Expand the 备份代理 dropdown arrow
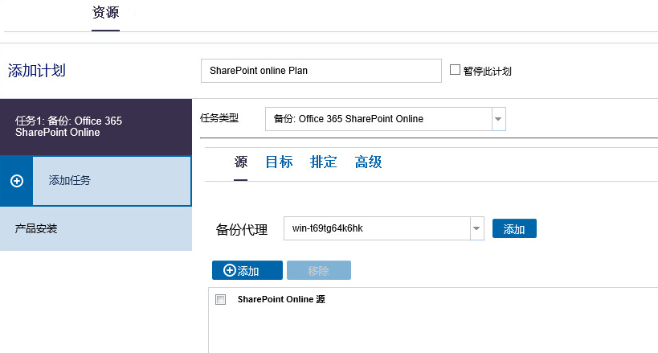 click(476, 229)
